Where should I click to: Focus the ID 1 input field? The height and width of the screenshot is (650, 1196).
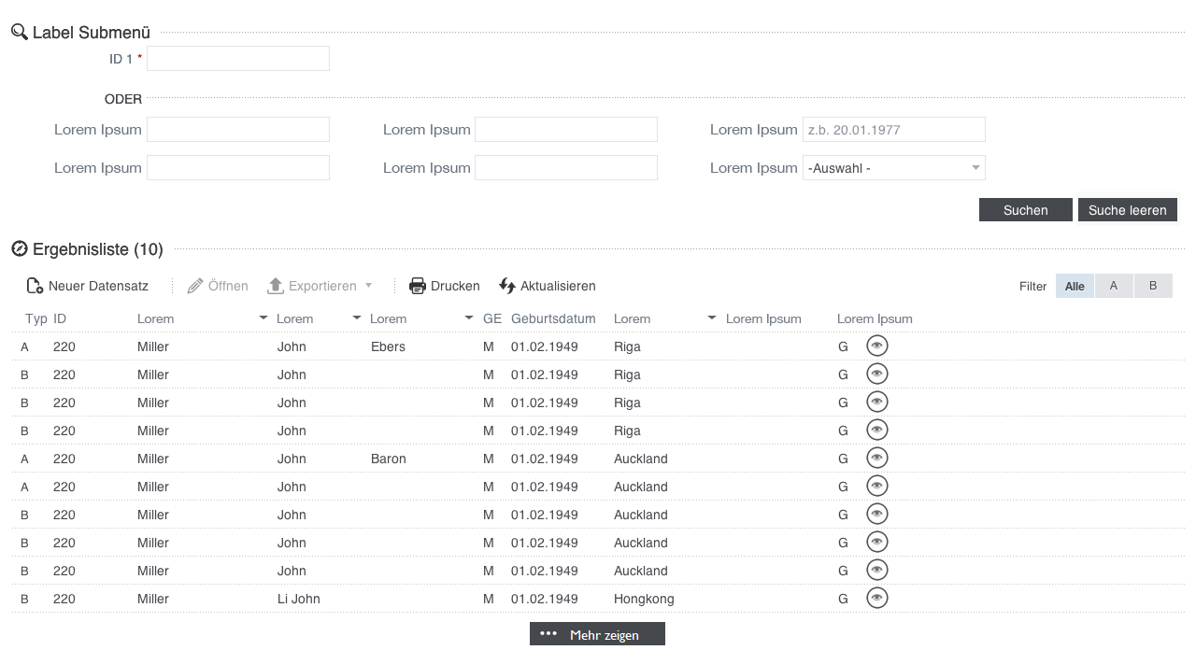(x=238, y=59)
